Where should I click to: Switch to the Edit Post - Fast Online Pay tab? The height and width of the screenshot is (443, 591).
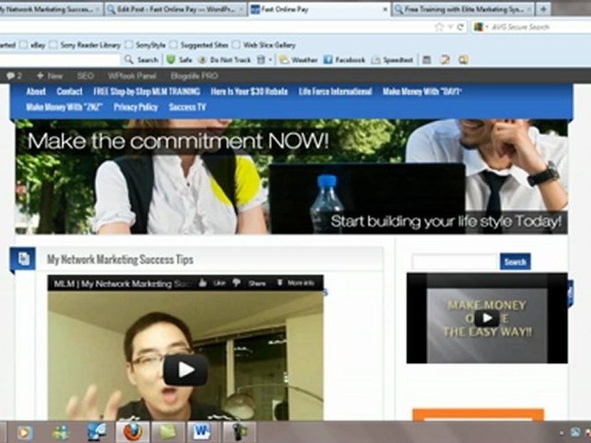(175, 9)
